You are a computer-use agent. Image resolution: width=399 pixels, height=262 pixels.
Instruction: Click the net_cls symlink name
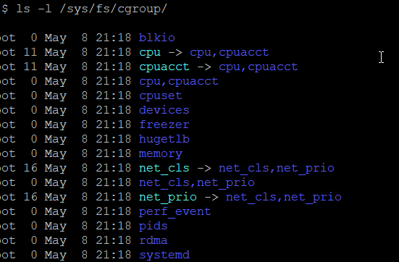(164, 168)
